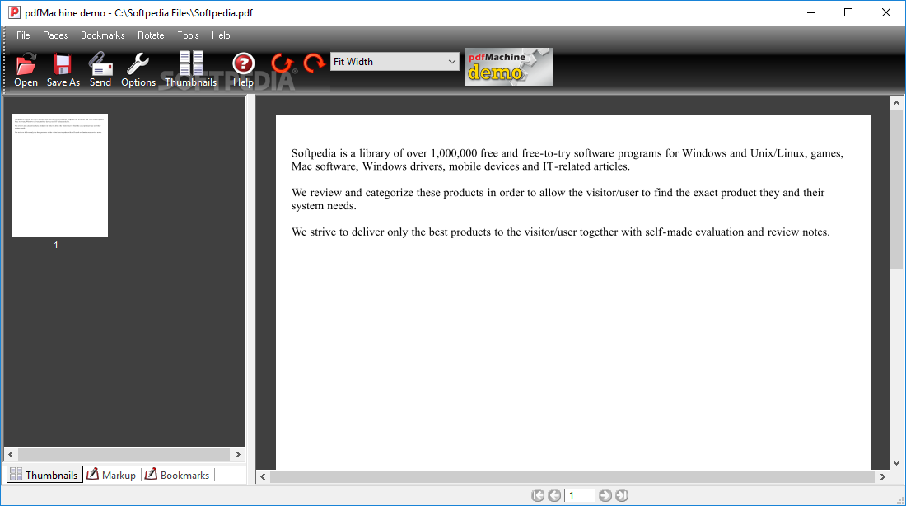
Task: Go to the next page
Action: [x=605, y=495]
